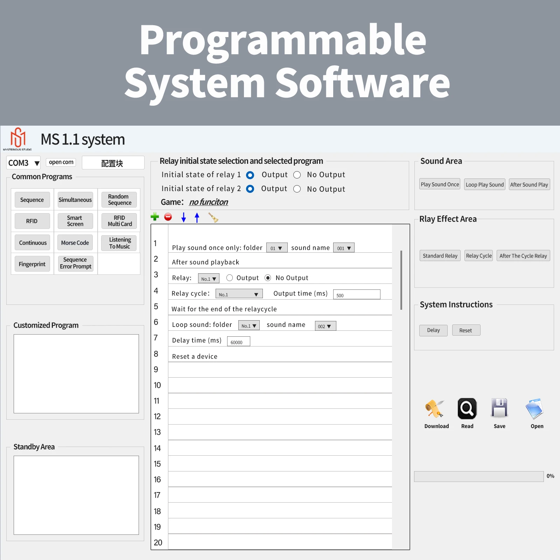Click the Play Sound Once button
Viewport: 560px width, 560px height.
(x=440, y=184)
